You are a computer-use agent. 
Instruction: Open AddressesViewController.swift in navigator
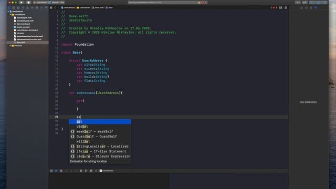pyautogui.click(x=29, y=39)
